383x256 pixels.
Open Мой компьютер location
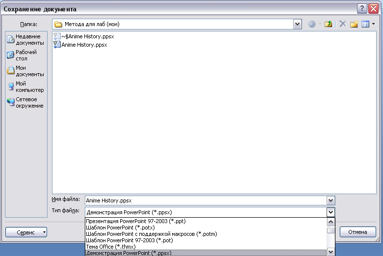tap(26, 86)
